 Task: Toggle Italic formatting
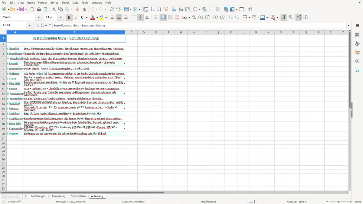[x=76, y=18]
